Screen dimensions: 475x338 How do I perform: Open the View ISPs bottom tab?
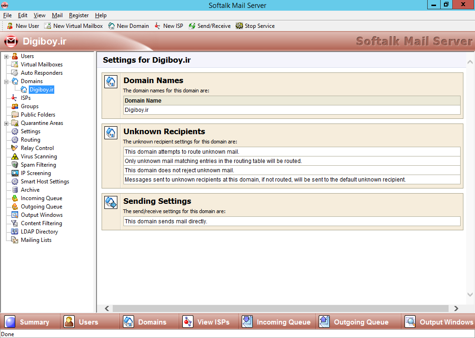pos(208,322)
